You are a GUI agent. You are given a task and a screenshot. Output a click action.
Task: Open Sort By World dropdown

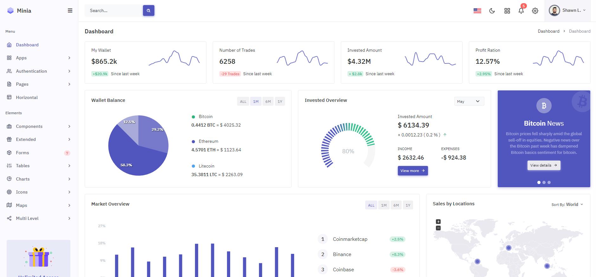point(567,205)
